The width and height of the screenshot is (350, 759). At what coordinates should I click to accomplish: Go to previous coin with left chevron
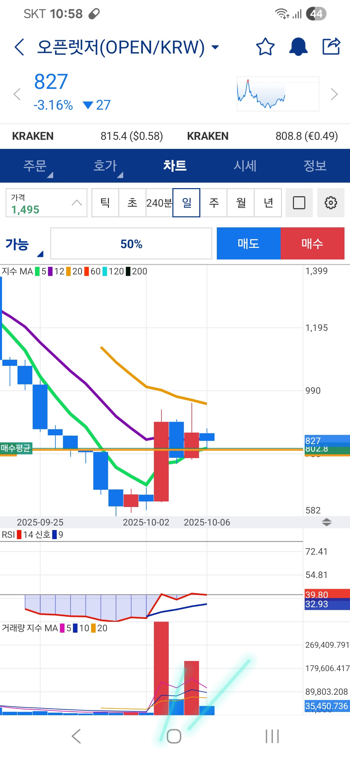(17, 94)
